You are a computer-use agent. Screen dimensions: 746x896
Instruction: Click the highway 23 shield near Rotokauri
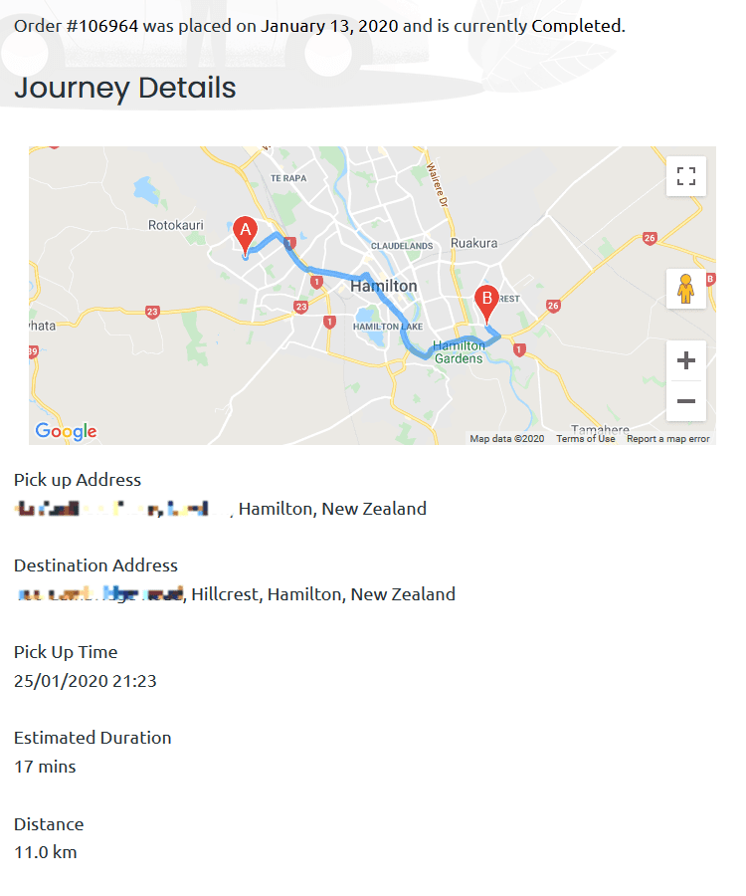tap(152, 312)
